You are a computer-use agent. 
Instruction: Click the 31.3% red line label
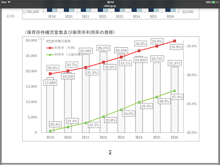[92, 73]
